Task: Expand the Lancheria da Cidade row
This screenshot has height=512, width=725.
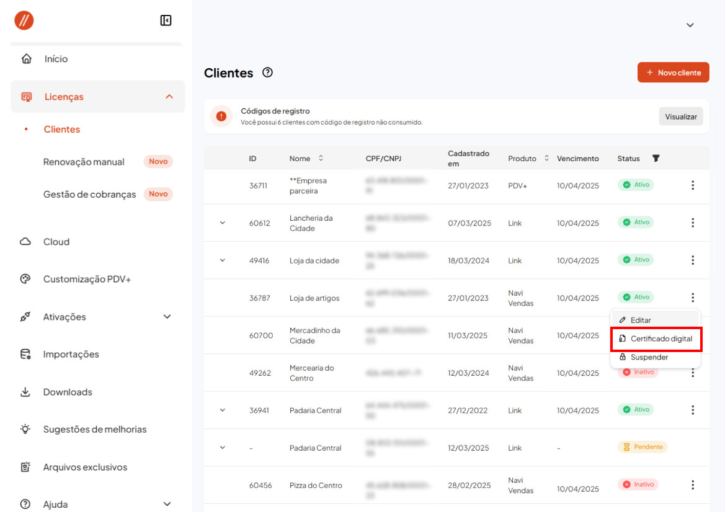Action: pos(223,223)
